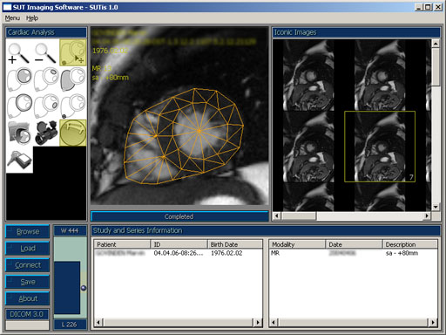The width and height of the screenshot is (446, 335).
Task: Pick the heart icon with gray shaded left body
Action: pos(73,79)
